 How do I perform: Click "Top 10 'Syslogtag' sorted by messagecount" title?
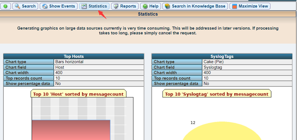point(217,94)
